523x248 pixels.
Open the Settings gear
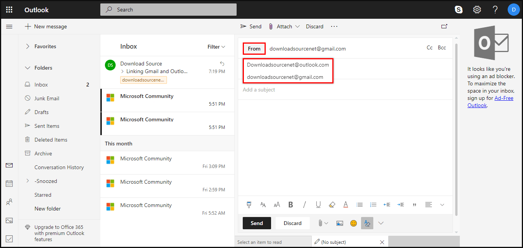pos(477,10)
